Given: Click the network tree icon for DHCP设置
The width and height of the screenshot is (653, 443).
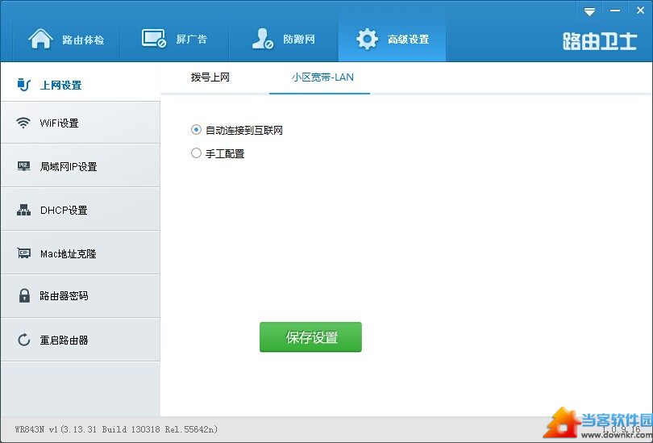Looking at the screenshot, I should tap(24, 210).
